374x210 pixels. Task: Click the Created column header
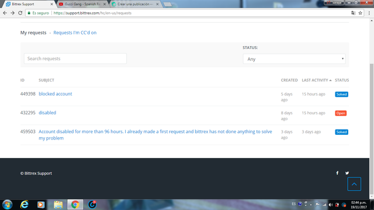[x=289, y=80]
